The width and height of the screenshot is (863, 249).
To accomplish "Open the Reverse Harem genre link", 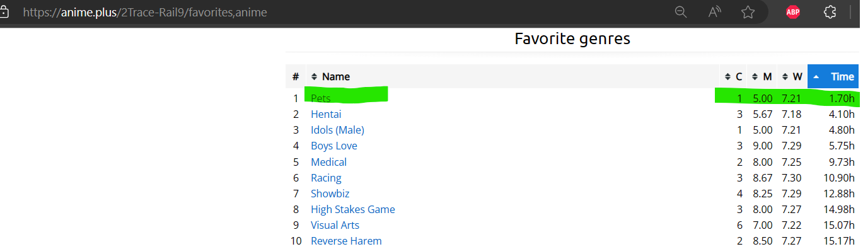I will coord(346,241).
